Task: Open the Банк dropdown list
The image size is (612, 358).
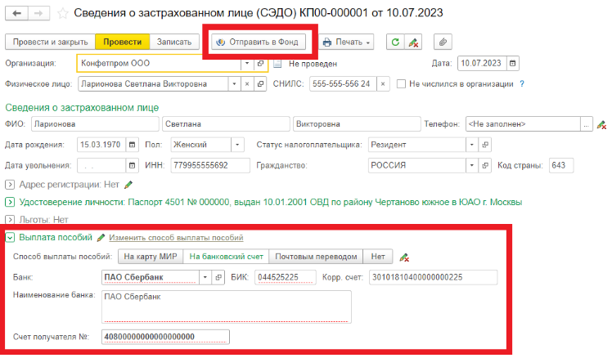Action: tap(205, 278)
